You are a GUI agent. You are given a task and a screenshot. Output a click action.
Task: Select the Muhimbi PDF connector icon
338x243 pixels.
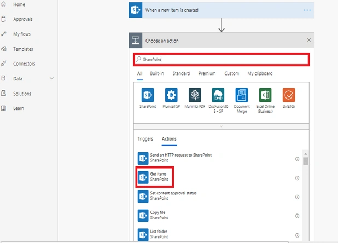pyautogui.click(x=195, y=95)
